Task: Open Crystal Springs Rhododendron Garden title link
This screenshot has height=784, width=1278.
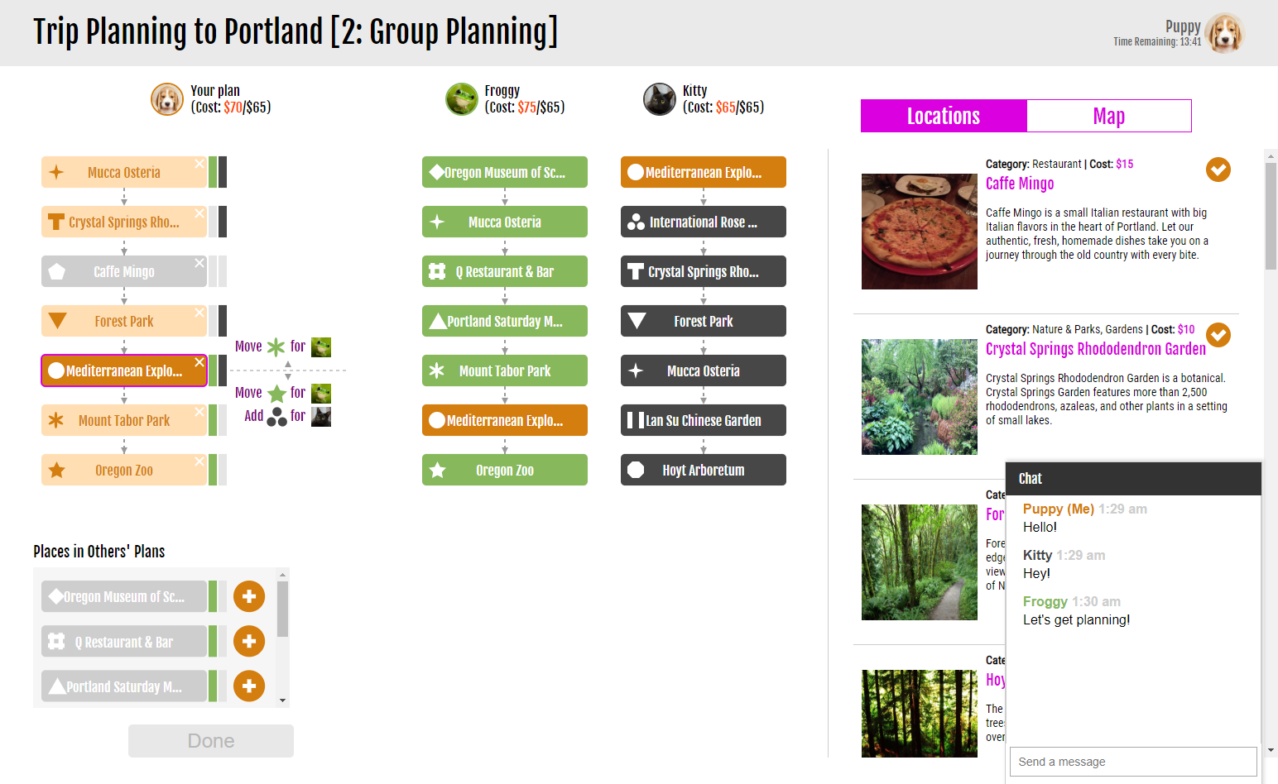Action: tap(1095, 349)
